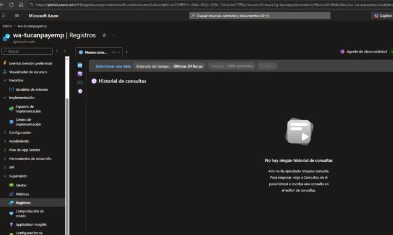Open the Intervalo de tiempo dropdown
The width and height of the screenshot is (393, 235).
169,66
